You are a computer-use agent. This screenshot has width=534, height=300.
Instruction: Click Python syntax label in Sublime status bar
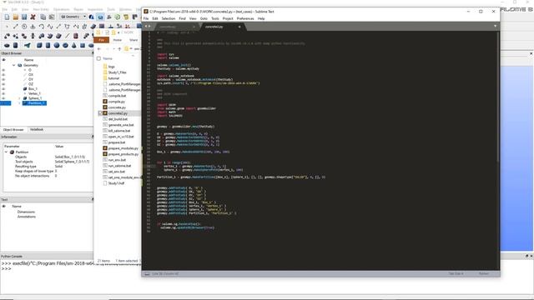(484, 273)
